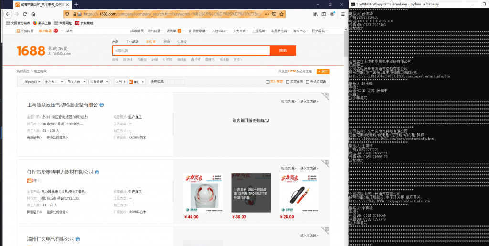Switch to the 产品 search tab
The width and height of the screenshot is (489, 246).
coord(115,41)
